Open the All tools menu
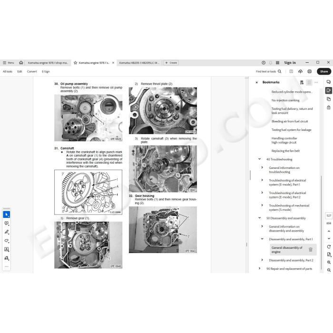Image resolution: width=333 pixels, height=333 pixels. pyautogui.click(x=8, y=71)
